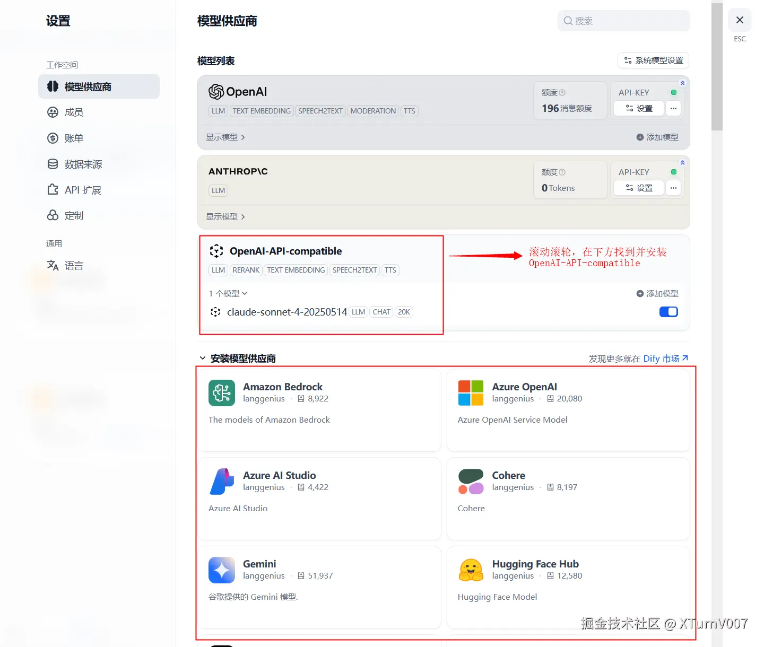Click the page vertical scrollbar thumb
This screenshot has width=764, height=647.
pyautogui.click(x=717, y=66)
